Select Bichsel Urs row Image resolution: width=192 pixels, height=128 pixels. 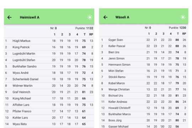click(x=144, y=96)
